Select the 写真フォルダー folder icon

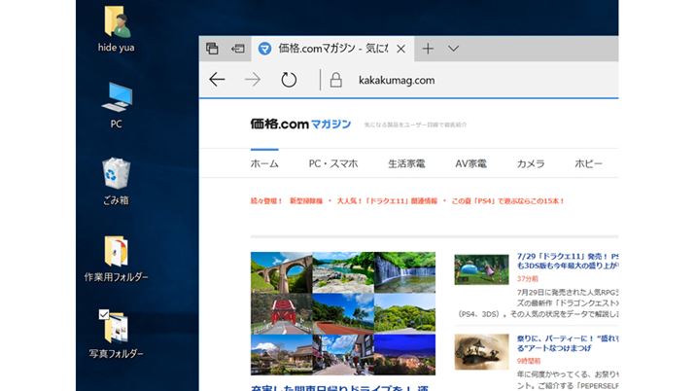pos(116,327)
